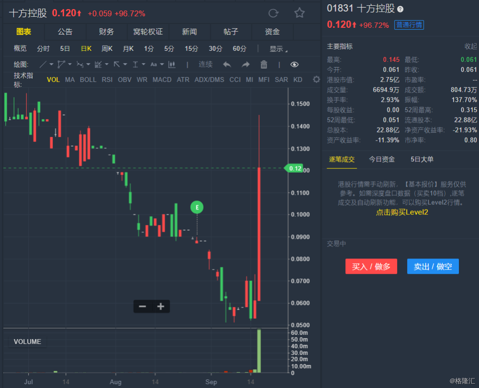Switch to 今日资金 tab
The image size is (479, 388).
(382, 159)
